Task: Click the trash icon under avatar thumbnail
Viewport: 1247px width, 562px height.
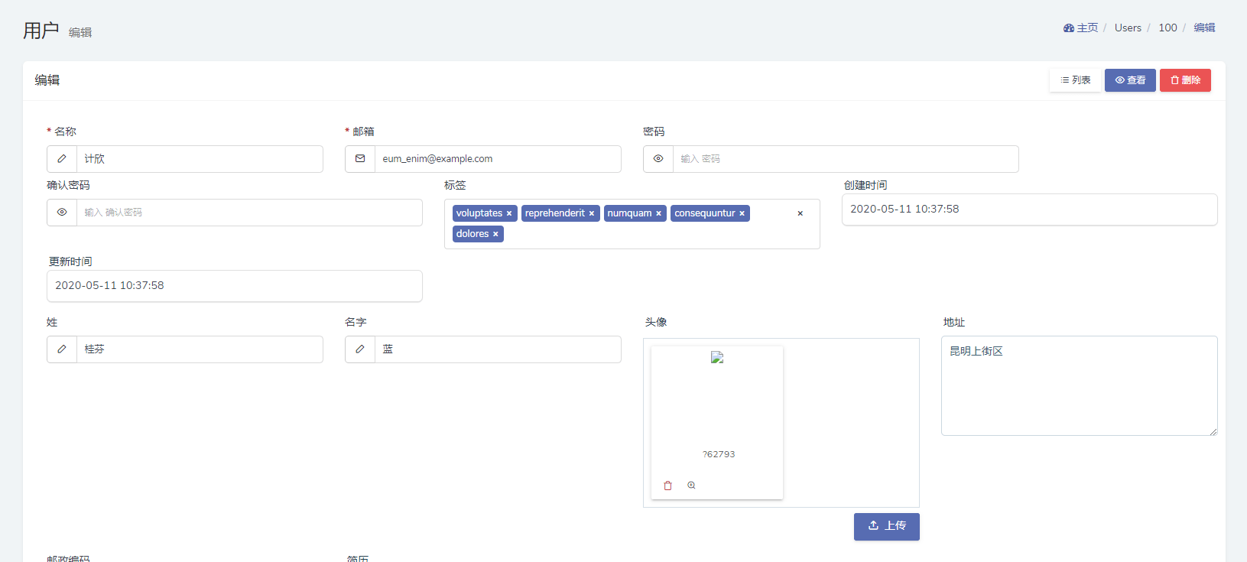Action: click(x=667, y=486)
